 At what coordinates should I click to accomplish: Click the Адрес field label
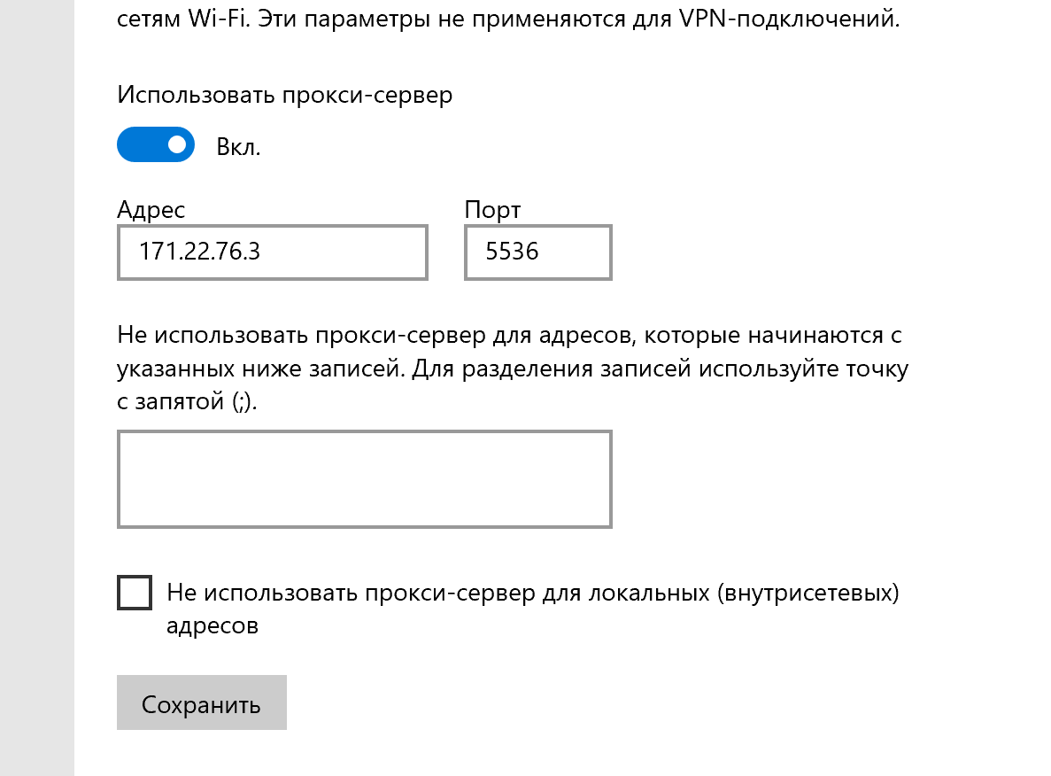pyautogui.click(x=151, y=210)
